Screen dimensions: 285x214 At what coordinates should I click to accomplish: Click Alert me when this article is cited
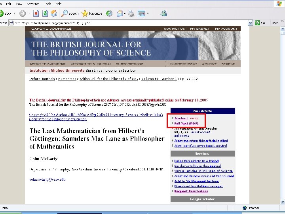pos(201,141)
